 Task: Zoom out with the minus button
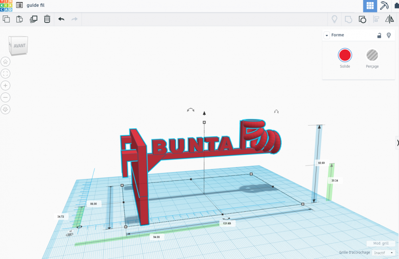point(5,97)
